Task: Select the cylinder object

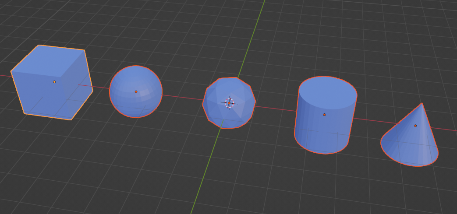Action: 326,115
